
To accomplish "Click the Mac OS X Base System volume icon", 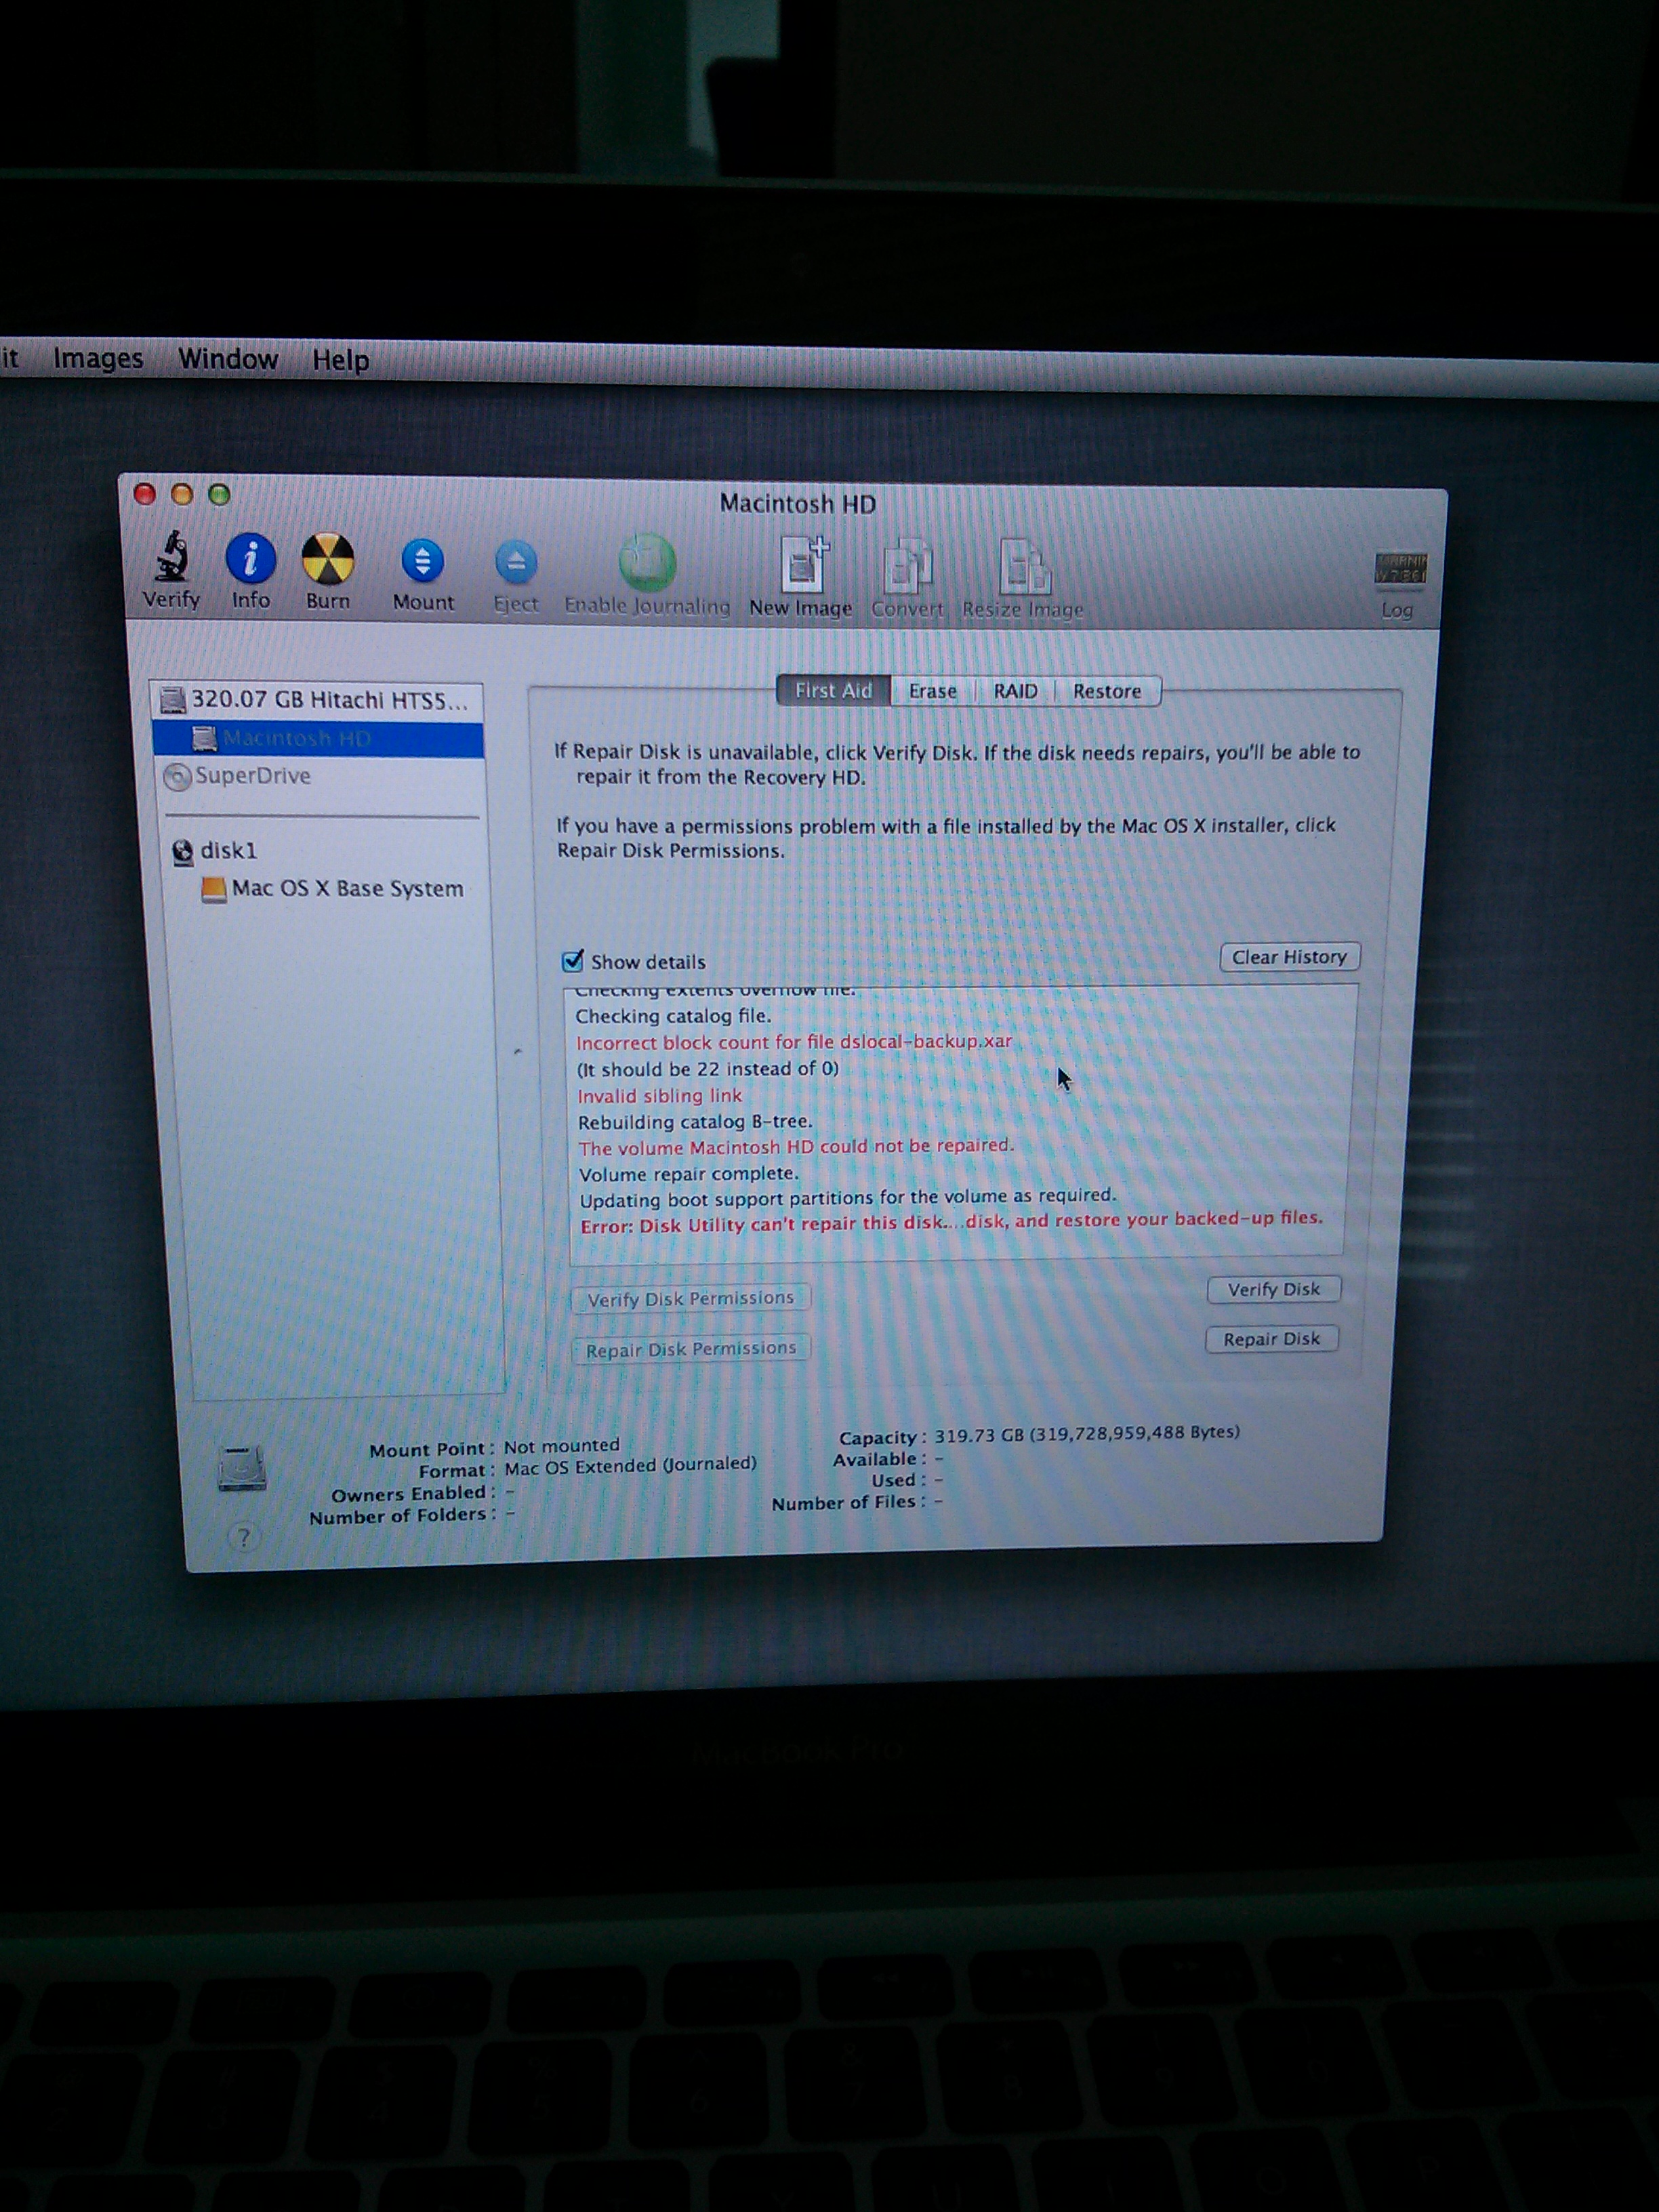I will tap(213, 889).
